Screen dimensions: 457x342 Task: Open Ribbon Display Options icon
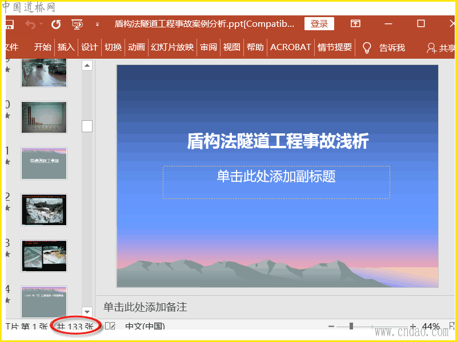355,23
